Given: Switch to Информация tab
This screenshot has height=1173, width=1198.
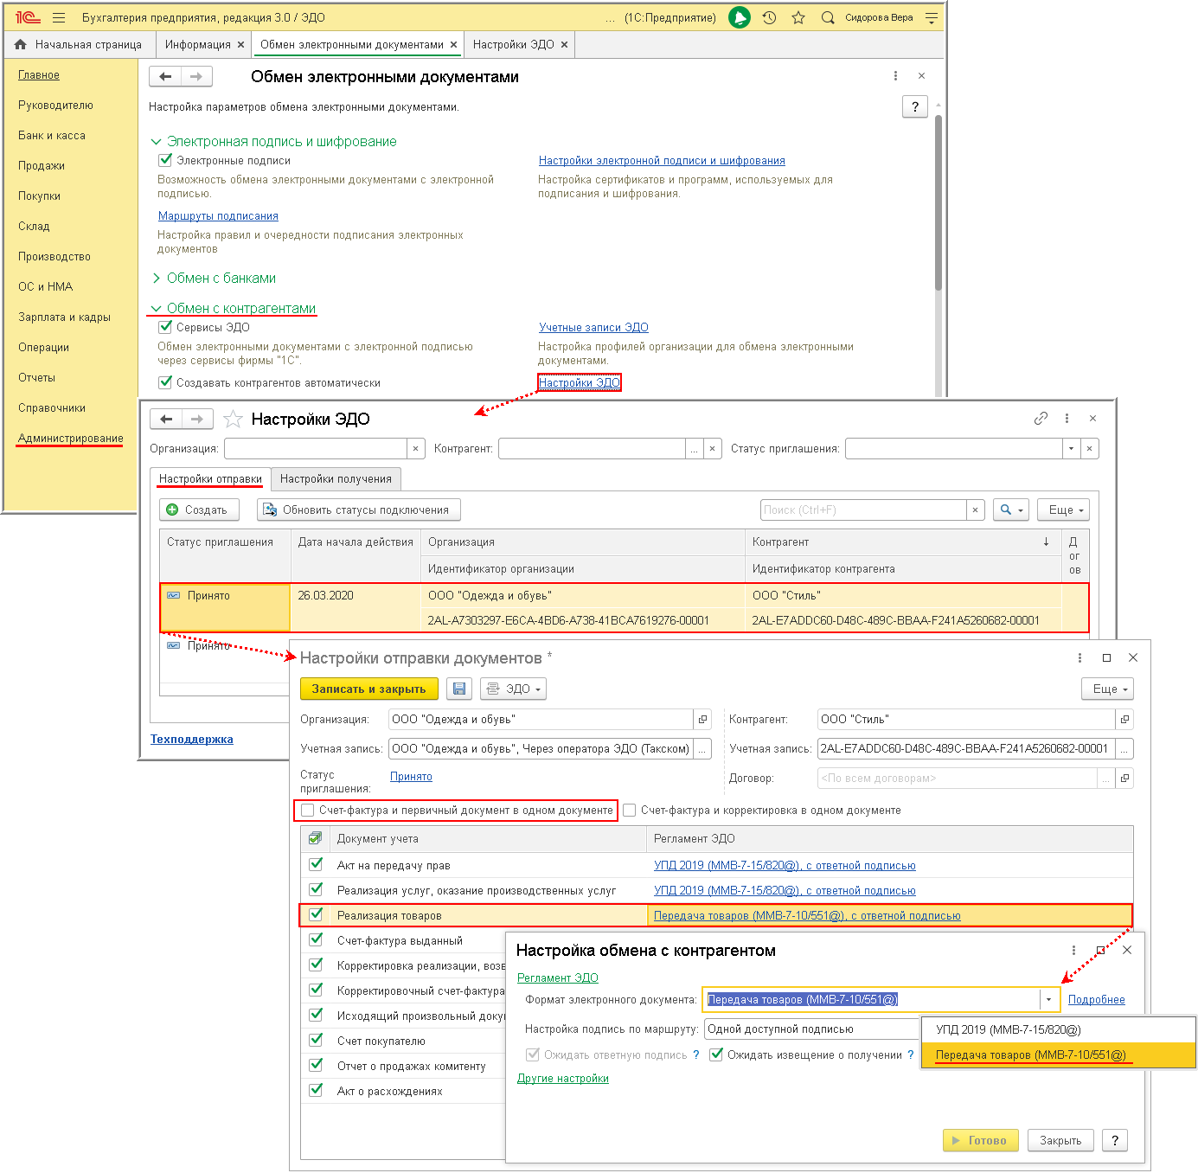Looking at the screenshot, I should (x=198, y=44).
